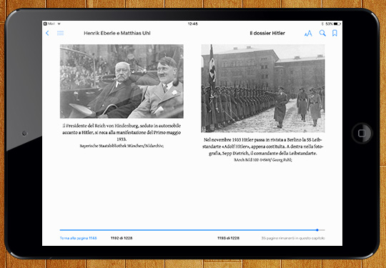Tap credit 'Bayerische Staatsbibliothek München/Bildarchiv'
Viewport: 386px width, 268px height.
point(122,146)
